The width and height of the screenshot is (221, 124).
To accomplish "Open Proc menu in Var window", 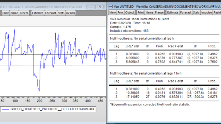I will (120, 13).
